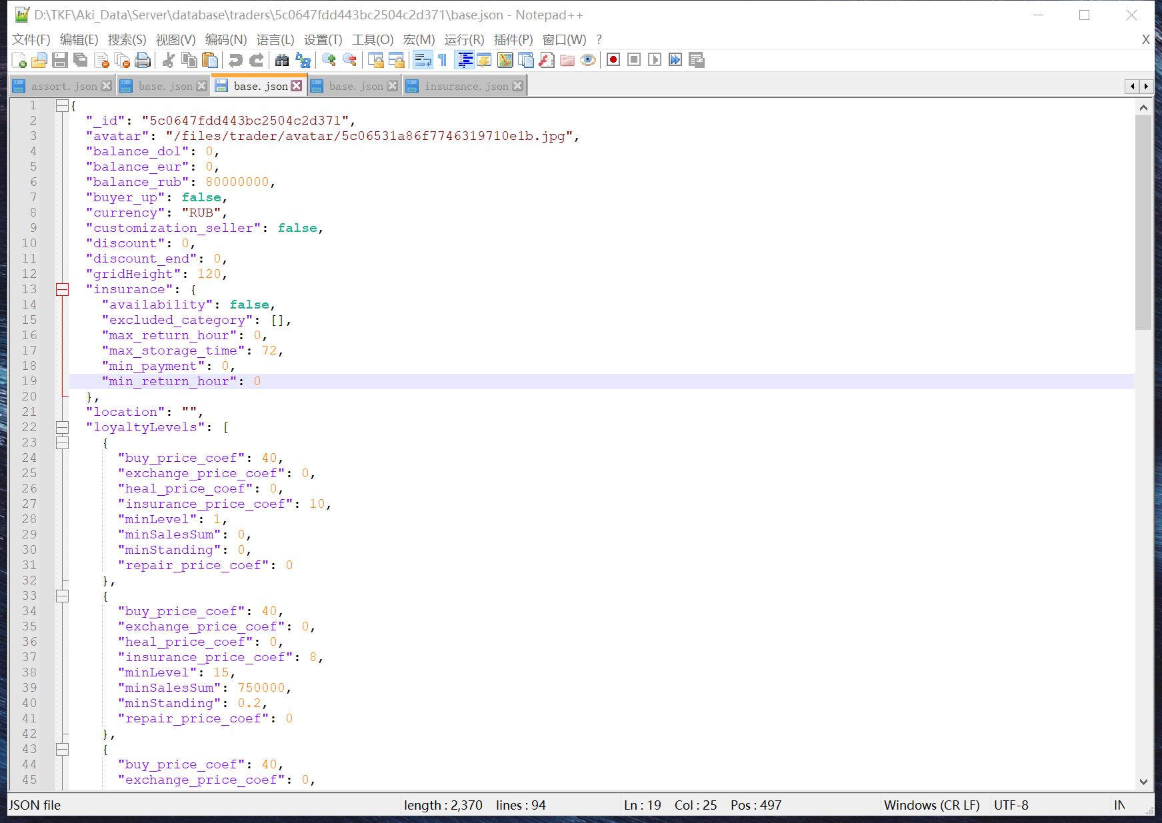The width and height of the screenshot is (1162, 823).
Task: Switch to the insurance.json tab
Action: pyautogui.click(x=466, y=87)
